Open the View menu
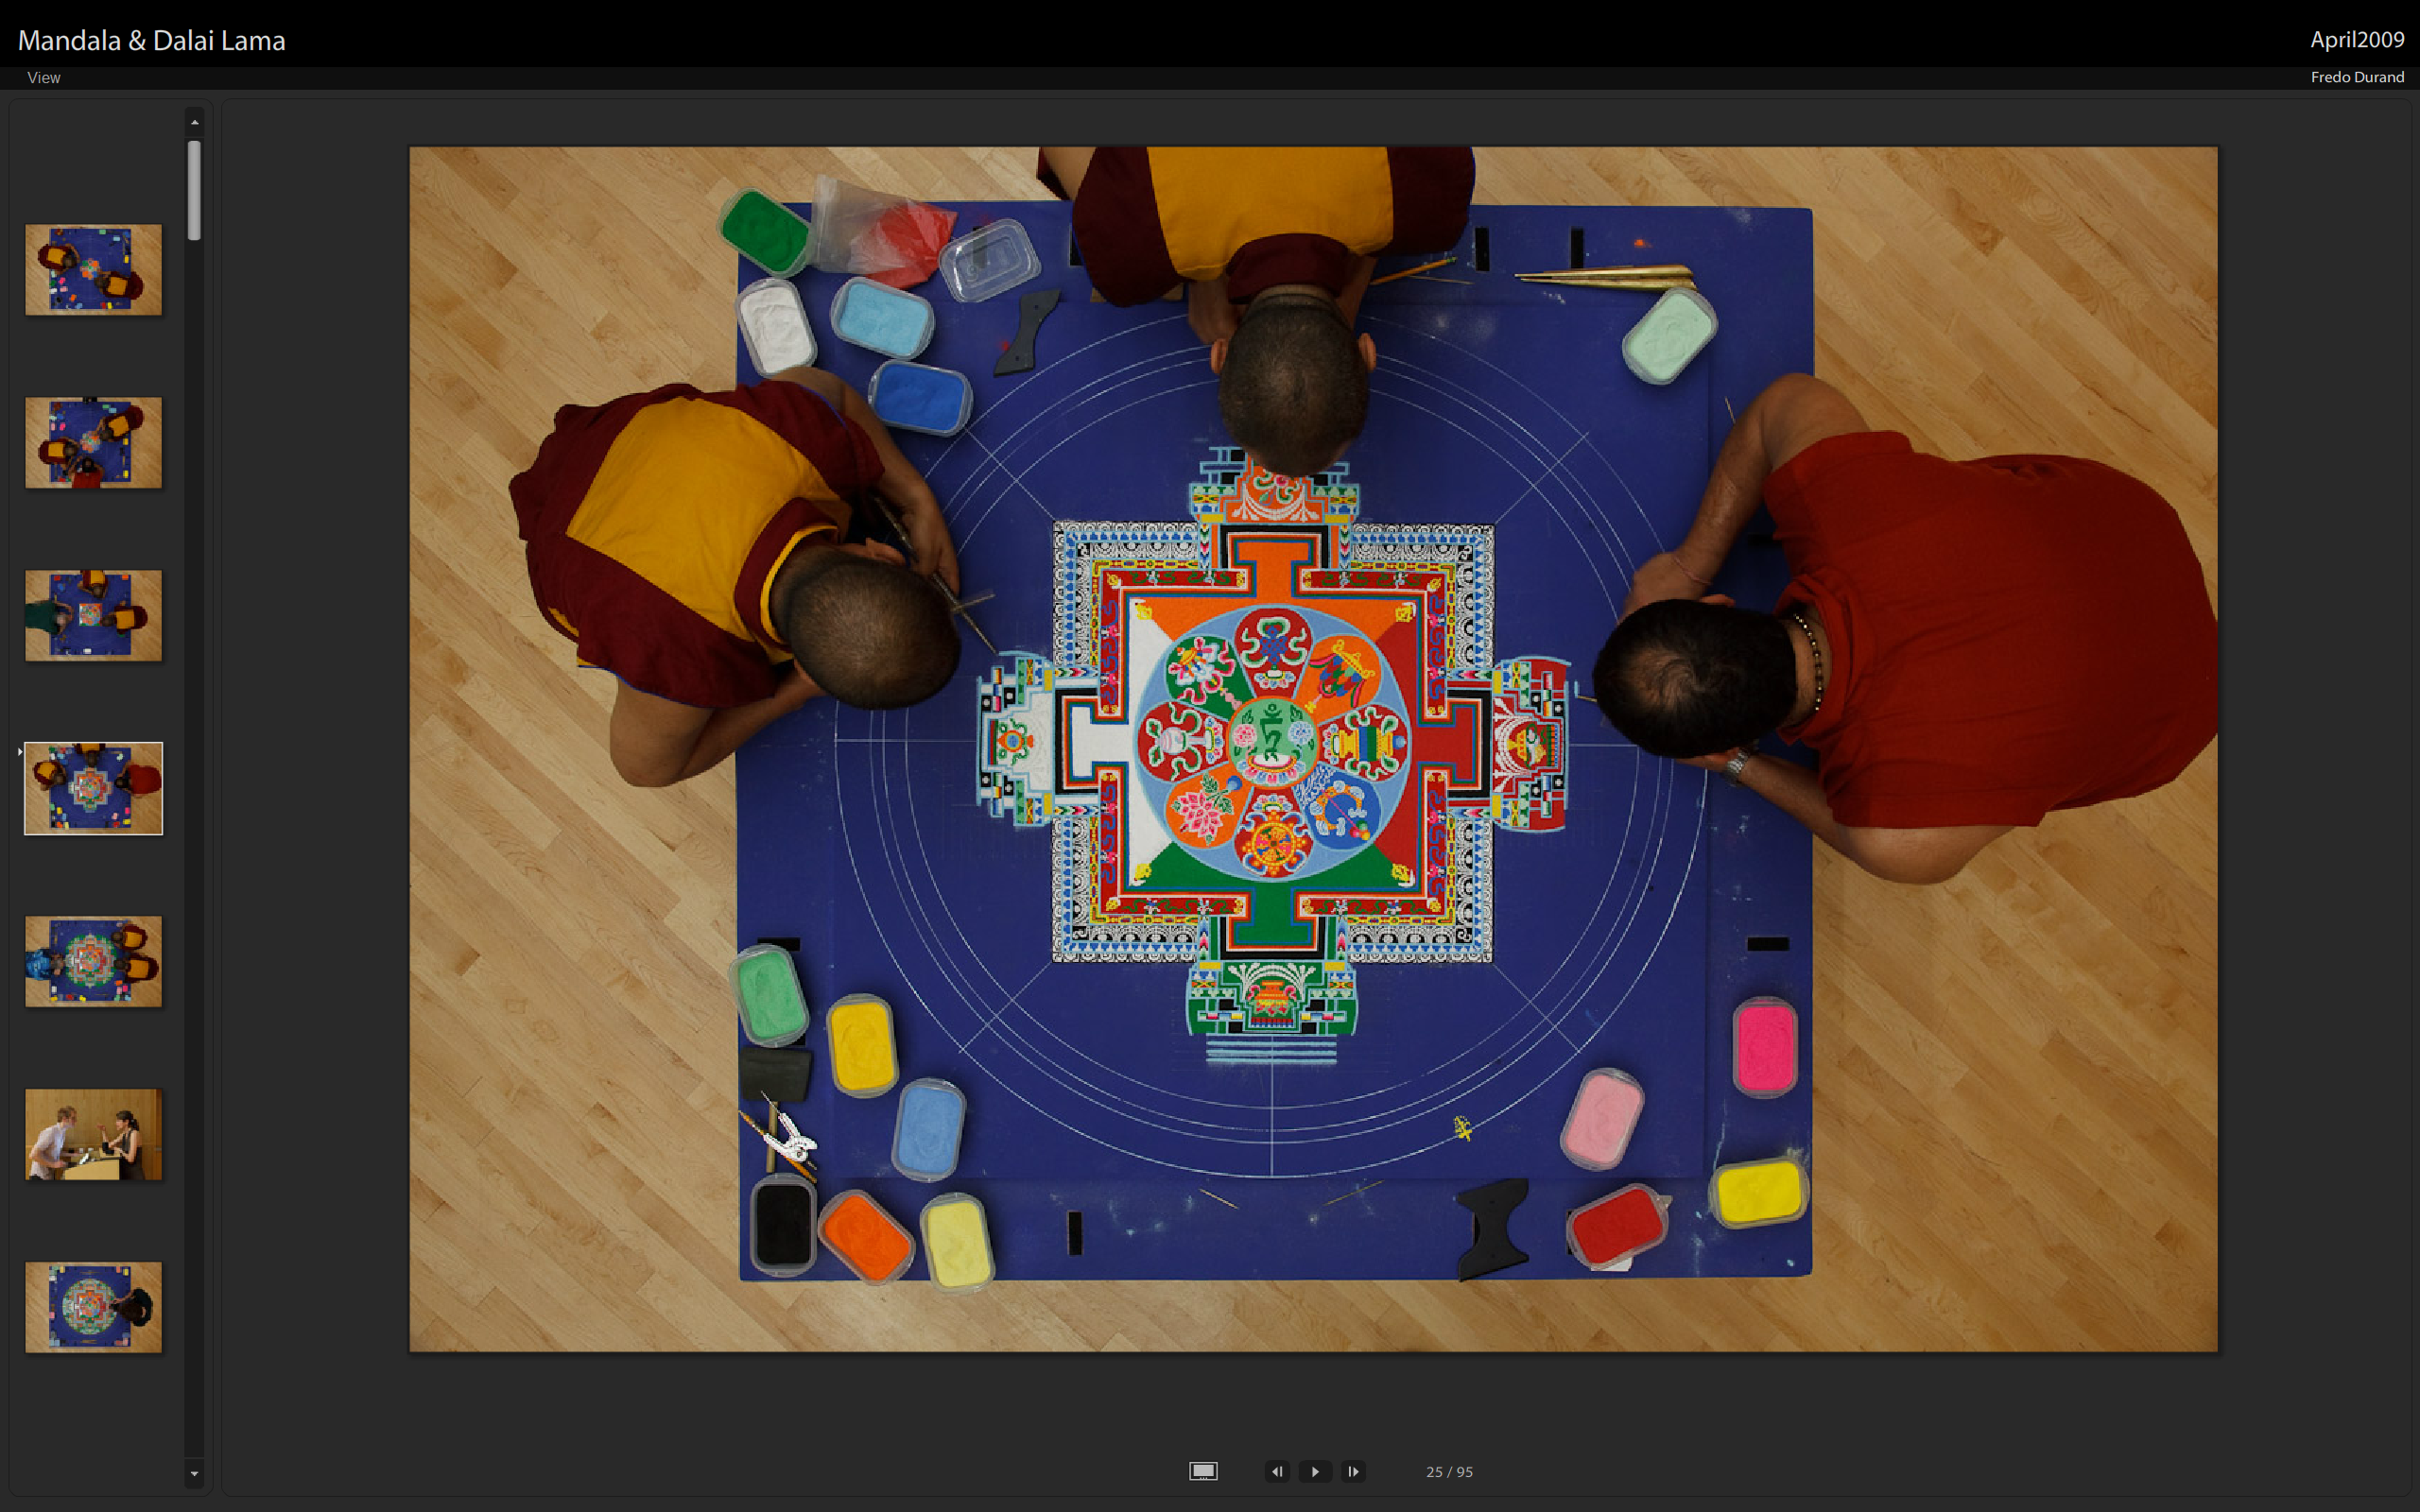 tap(44, 78)
